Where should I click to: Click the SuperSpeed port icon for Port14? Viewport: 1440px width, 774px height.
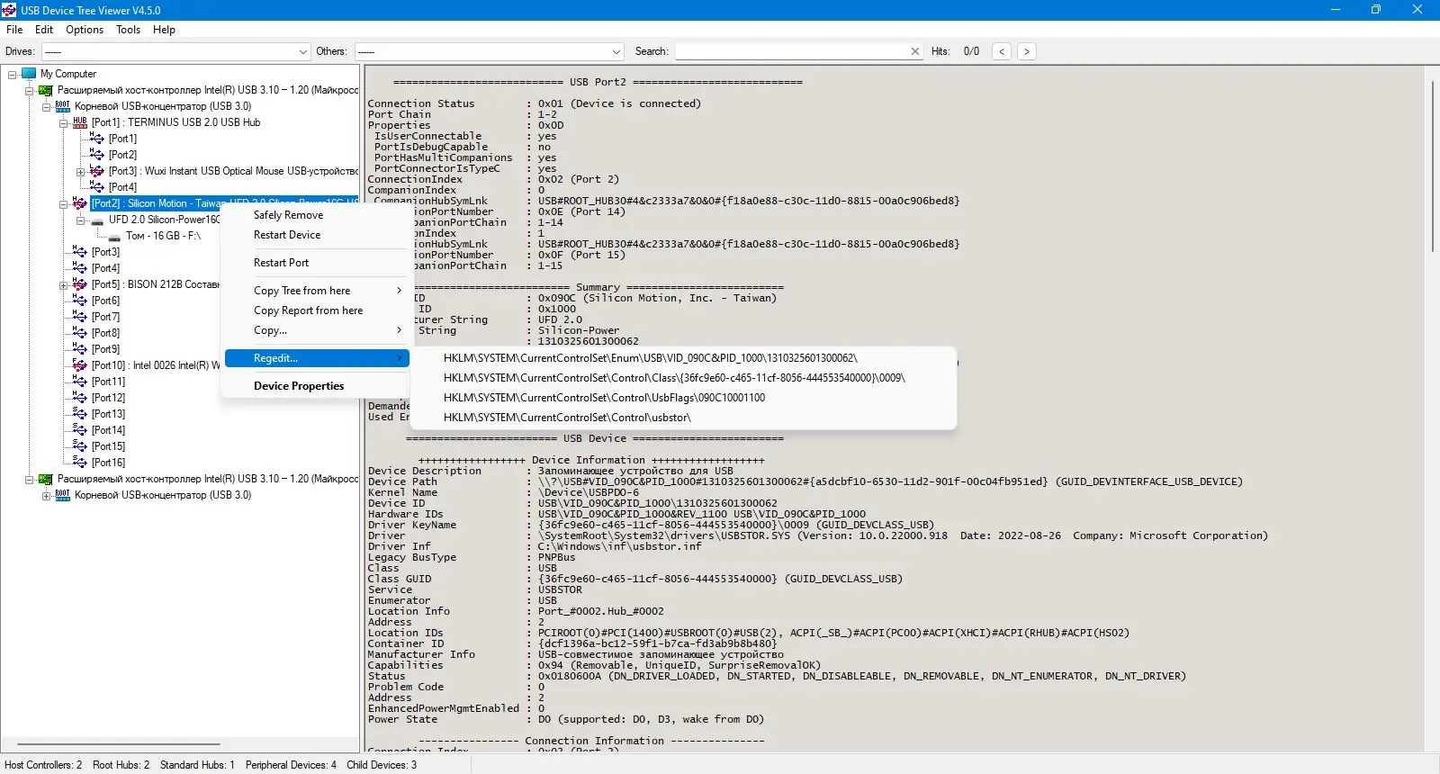pos(80,430)
